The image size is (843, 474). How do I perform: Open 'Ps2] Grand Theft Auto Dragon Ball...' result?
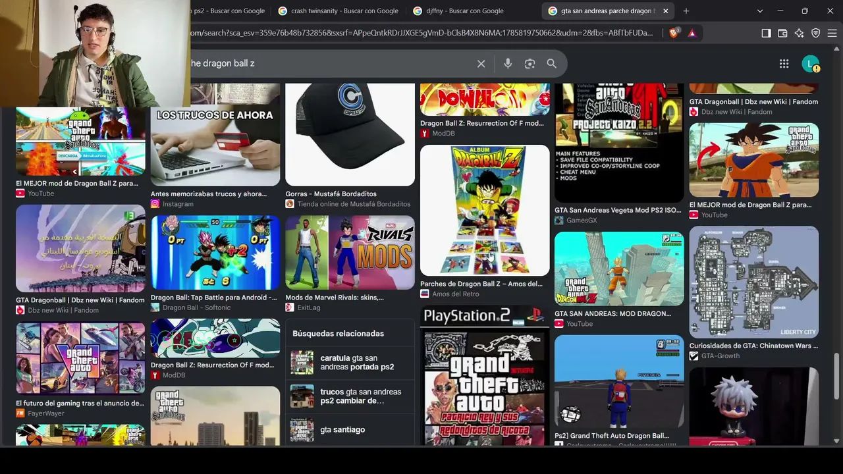(x=612, y=436)
